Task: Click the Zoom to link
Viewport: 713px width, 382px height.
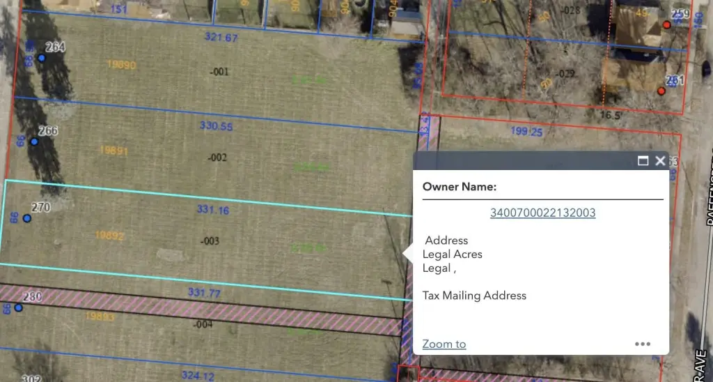Action: point(444,344)
